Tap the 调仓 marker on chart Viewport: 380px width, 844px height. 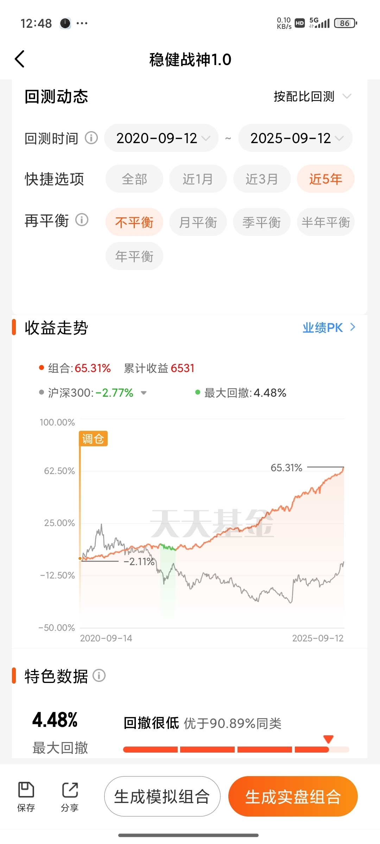coord(93,439)
